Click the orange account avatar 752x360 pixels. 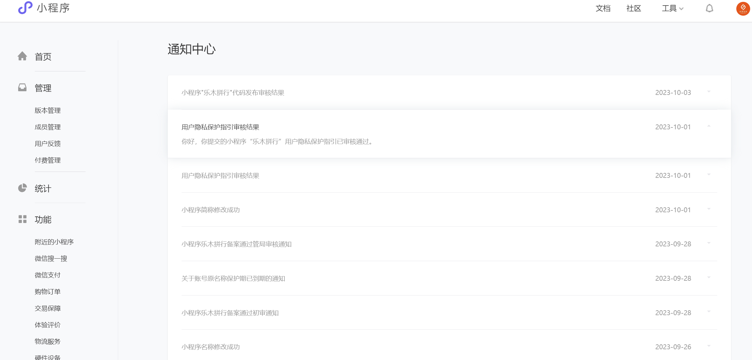pyautogui.click(x=743, y=8)
